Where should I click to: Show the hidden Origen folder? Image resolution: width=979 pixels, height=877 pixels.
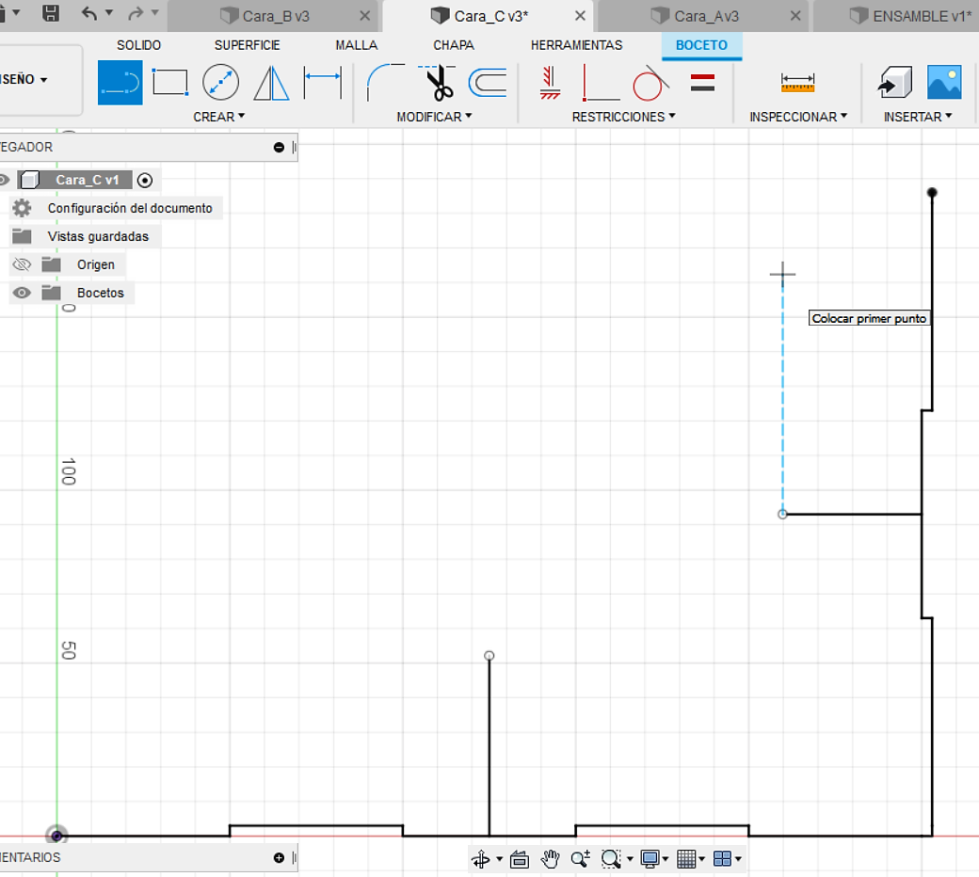(x=22, y=264)
